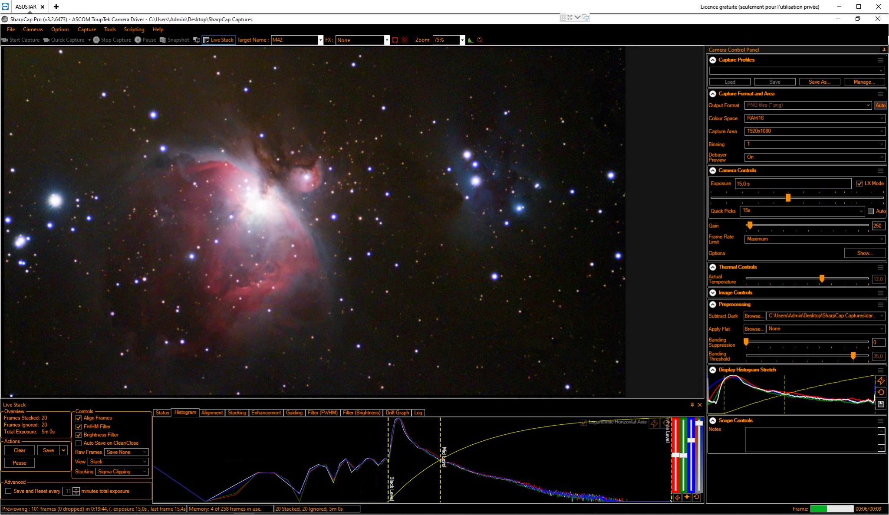Click Show... options button
Image resolution: width=889 pixels, height=515 pixels.
pyautogui.click(x=865, y=253)
